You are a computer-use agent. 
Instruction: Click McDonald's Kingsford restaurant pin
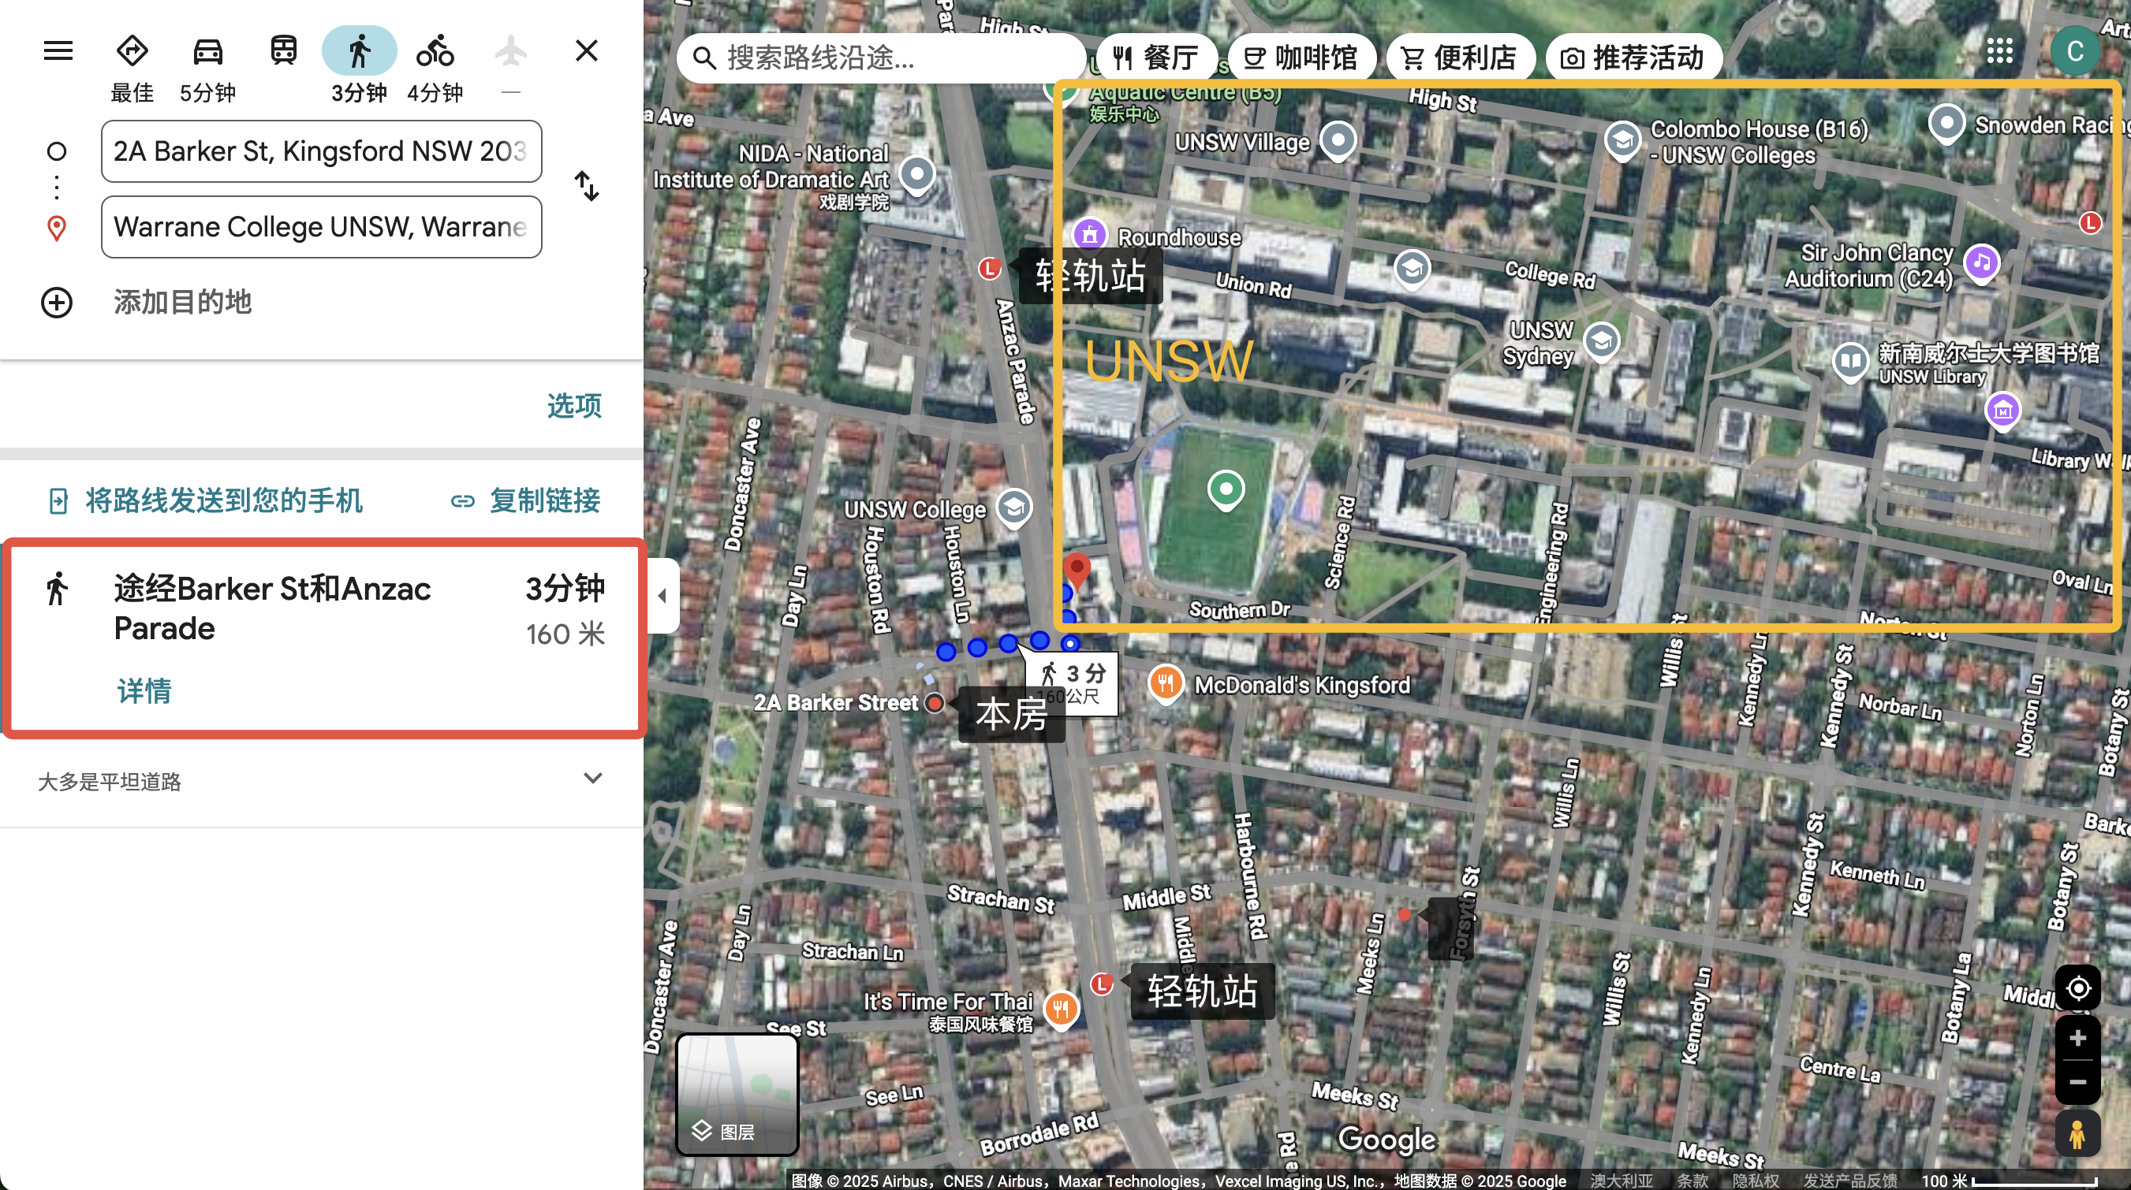click(x=1166, y=684)
